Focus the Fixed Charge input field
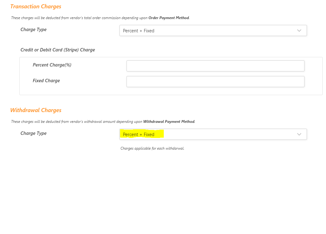 pyautogui.click(x=215, y=82)
